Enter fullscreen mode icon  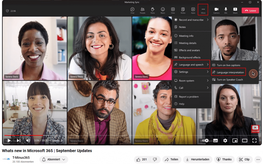(x=255, y=141)
